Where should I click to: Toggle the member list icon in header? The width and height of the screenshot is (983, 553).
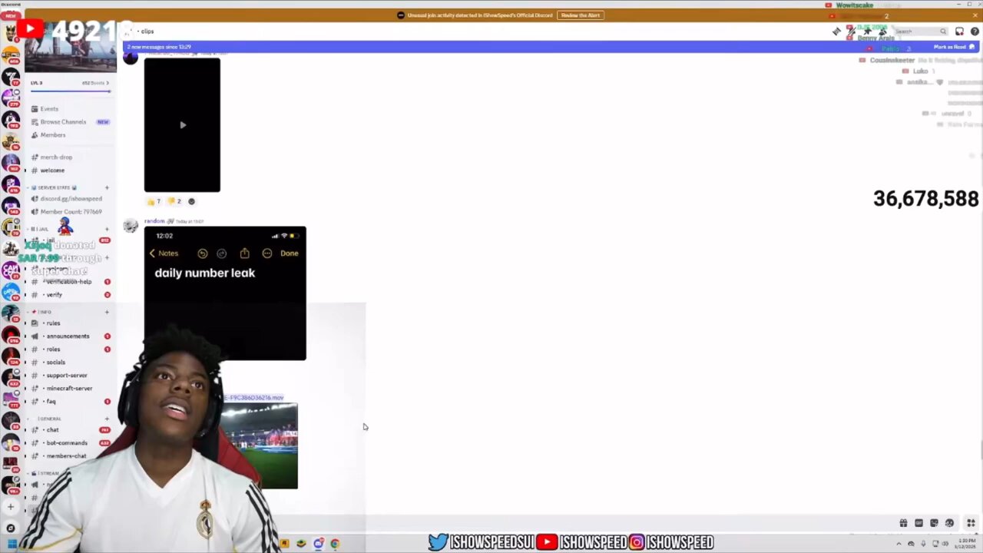pos(882,31)
